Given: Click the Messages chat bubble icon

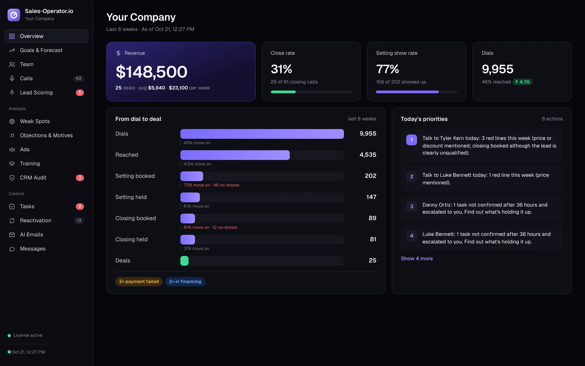Looking at the screenshot, I should [x=12, y=249].
